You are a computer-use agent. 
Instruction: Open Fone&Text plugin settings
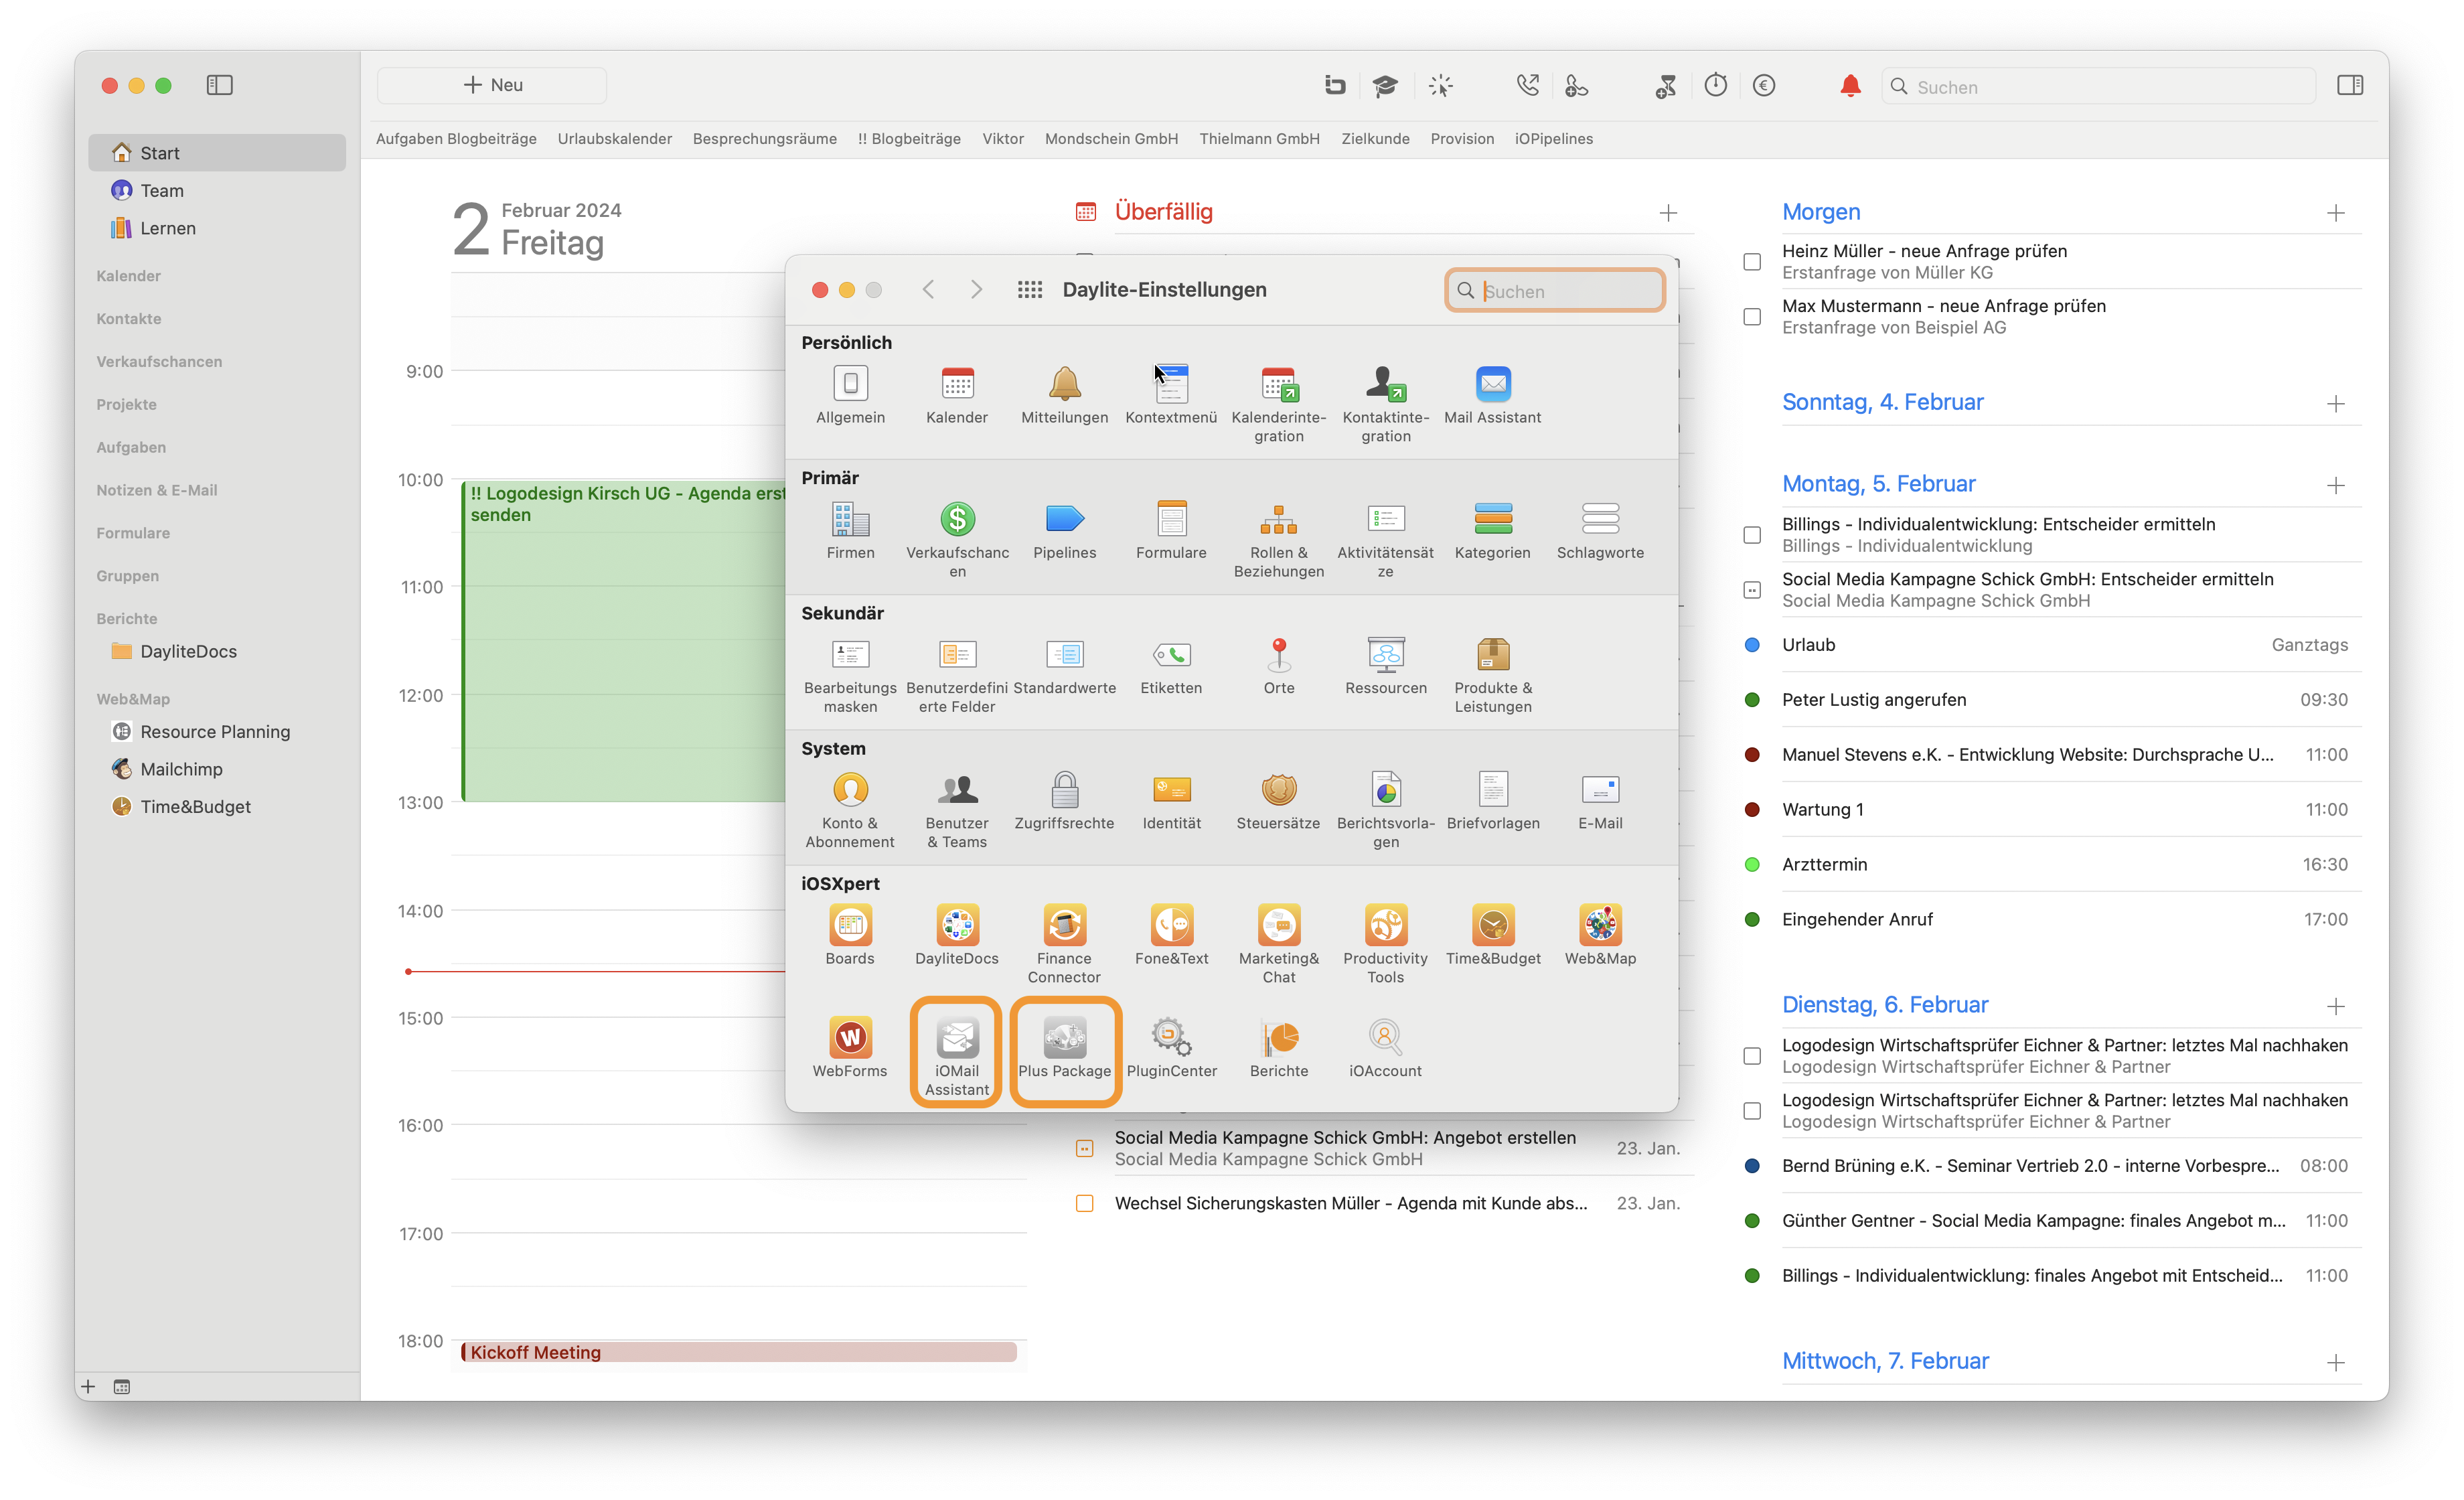[x=1171, y=936]
